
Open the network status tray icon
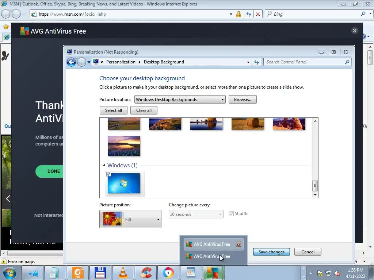[x=328, y=273]
